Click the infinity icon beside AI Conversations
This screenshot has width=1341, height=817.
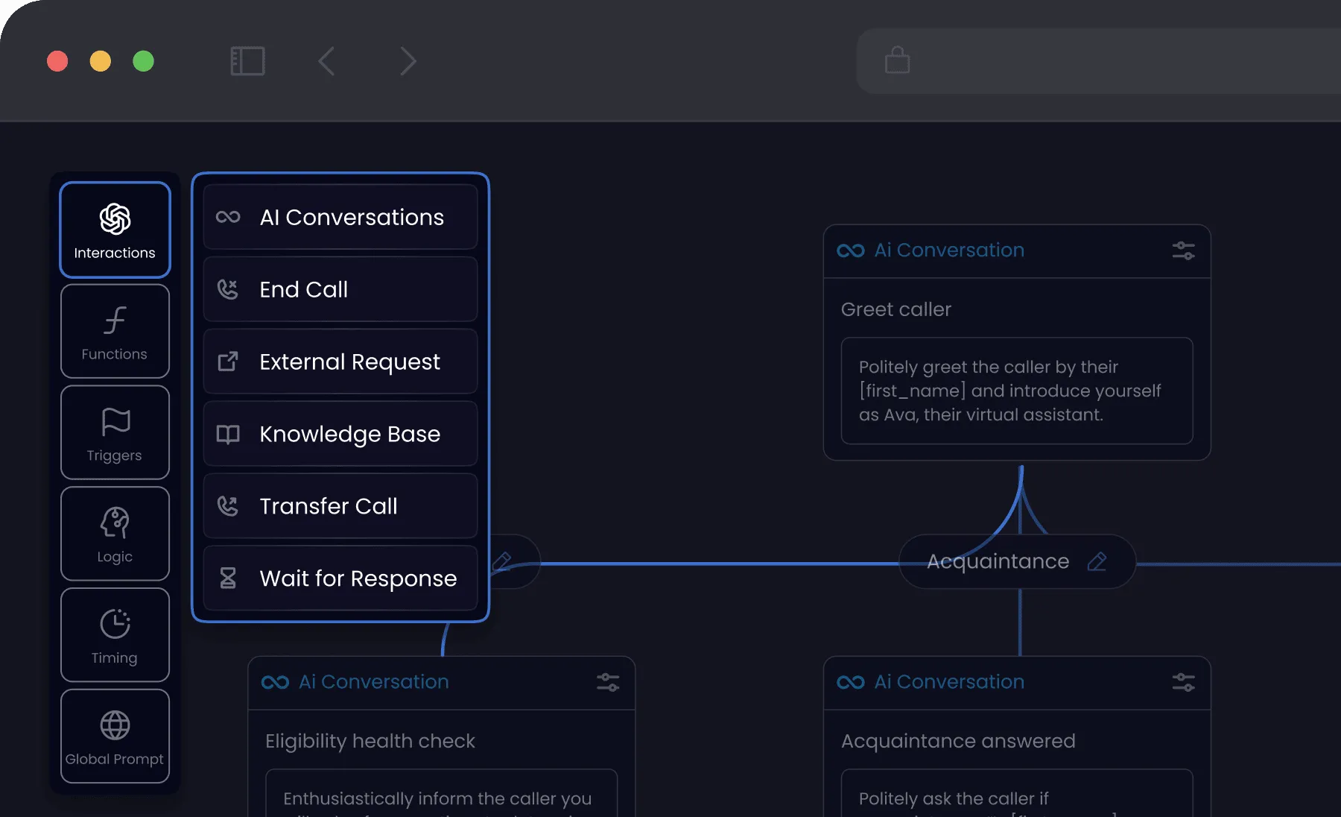click(228, 217)
